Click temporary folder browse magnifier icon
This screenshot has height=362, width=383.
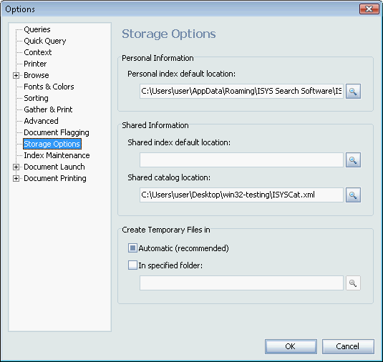[x=353, y=283]
